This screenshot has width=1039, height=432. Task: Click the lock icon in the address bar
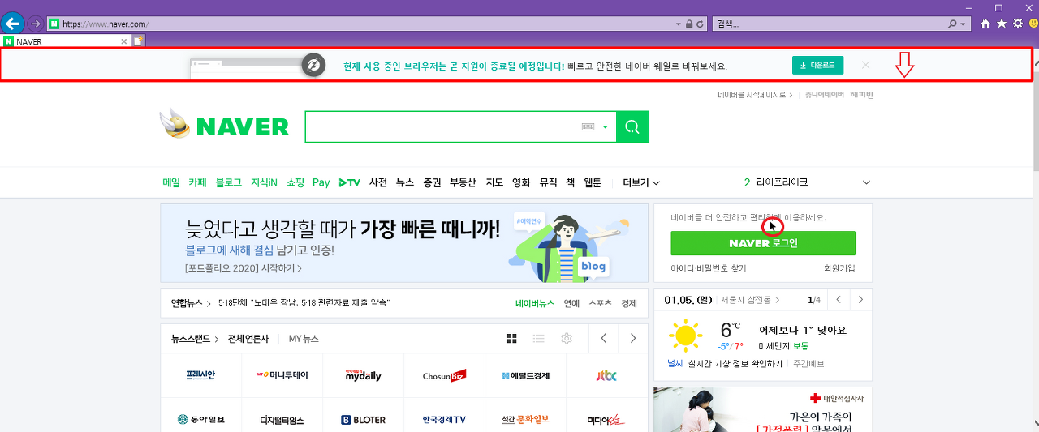pyautogui.click(x=689, y=24)
